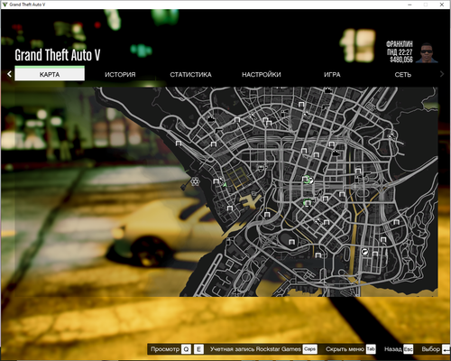The width and height of the screenshot is (451, 361).
Task: Click the E key hint
Action: coord(198,349)
